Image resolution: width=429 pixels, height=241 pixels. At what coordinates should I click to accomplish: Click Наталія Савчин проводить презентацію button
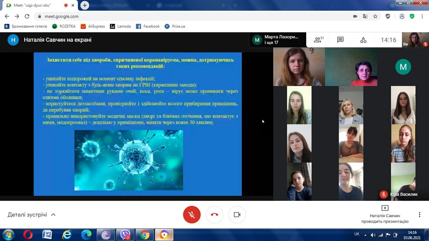tap(385, 215)
